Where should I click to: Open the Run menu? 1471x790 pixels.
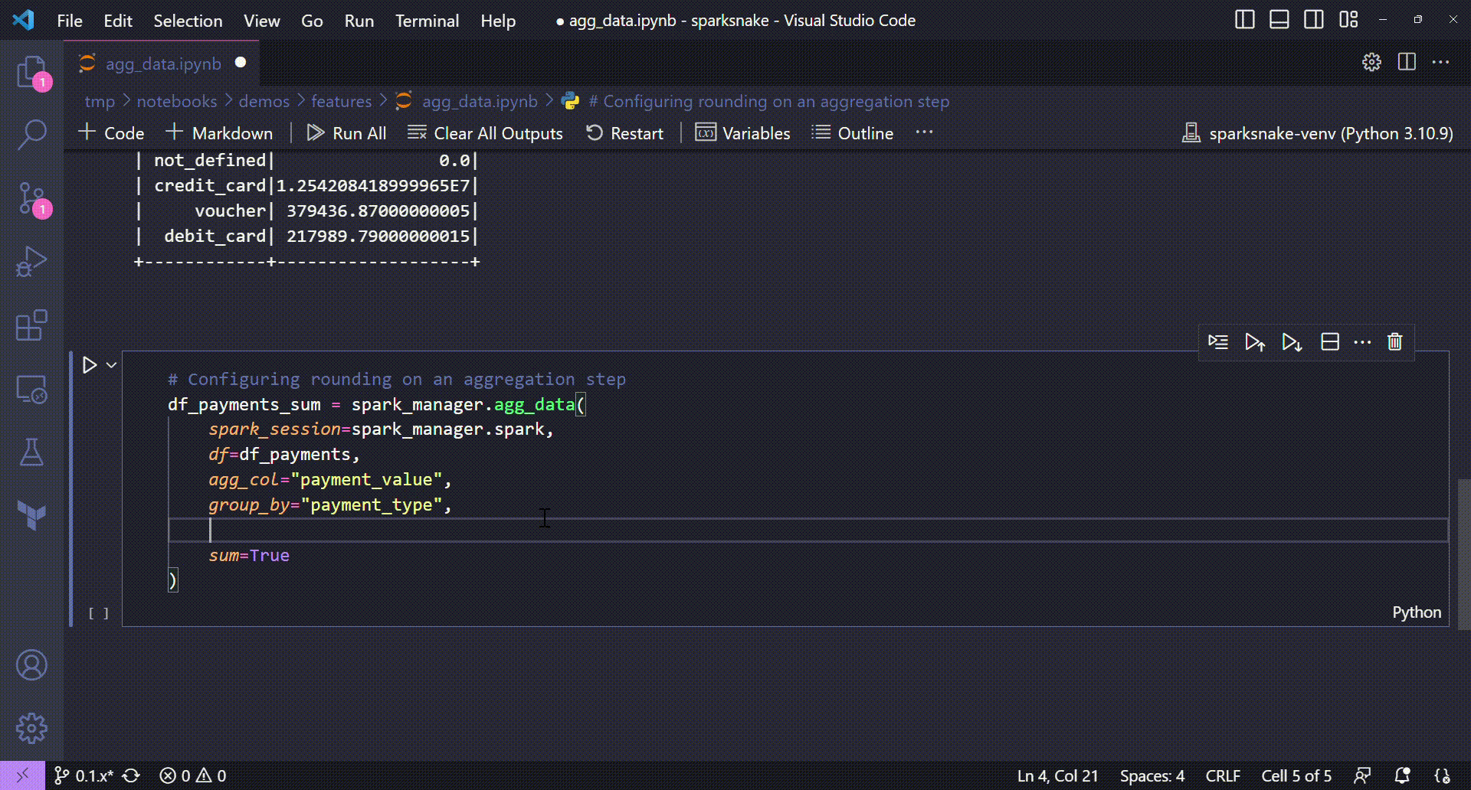coord(359,21)
